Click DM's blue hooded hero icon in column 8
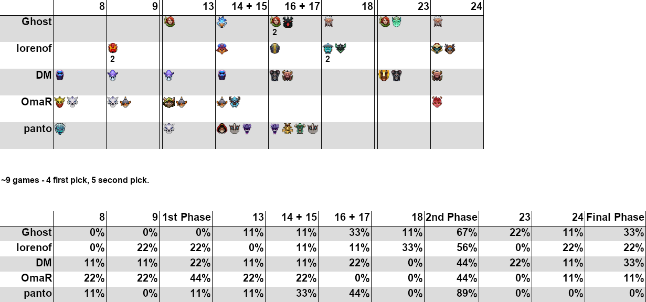Screen dimensions: 646x302 click(60, 75)
